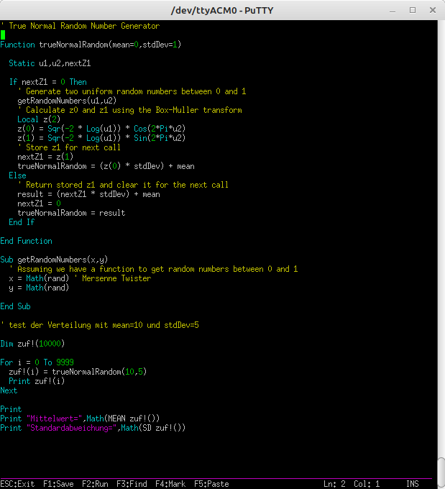Click the 'For i = 0 To 9999' line
Viewport: 445px width, 489px height.
[x=37, y=362]
